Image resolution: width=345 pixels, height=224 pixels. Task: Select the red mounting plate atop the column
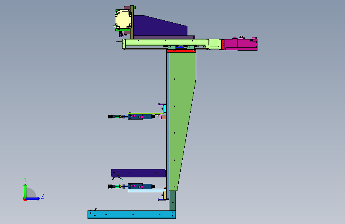tap(181, 51)
